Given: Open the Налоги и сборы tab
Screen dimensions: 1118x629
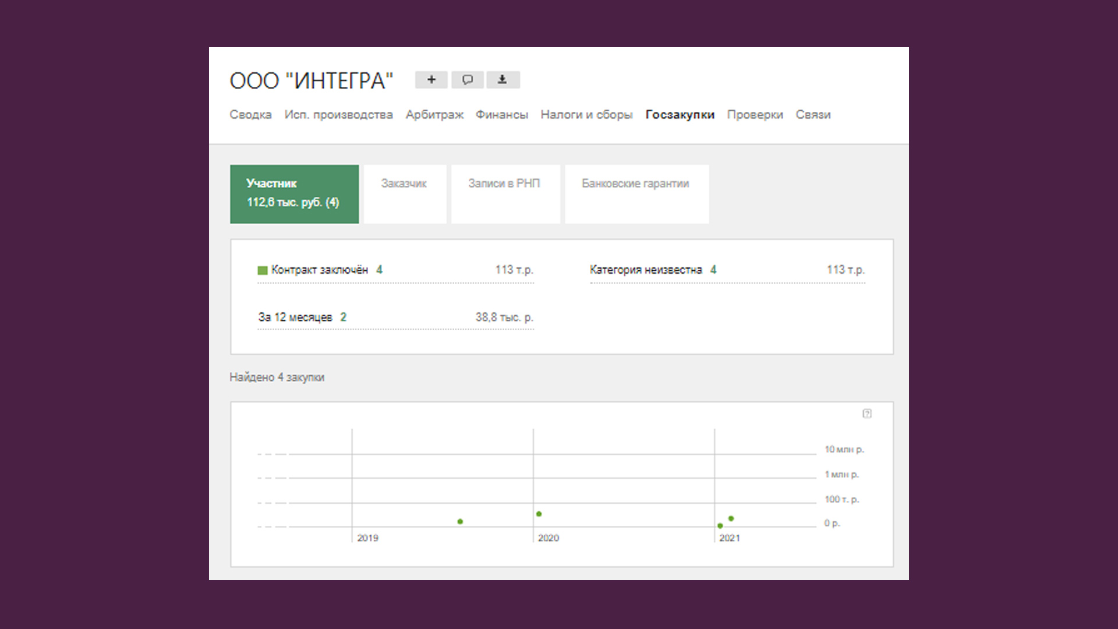Looking at the screenshot, I should pyautogui.click(x=586, y=115).
